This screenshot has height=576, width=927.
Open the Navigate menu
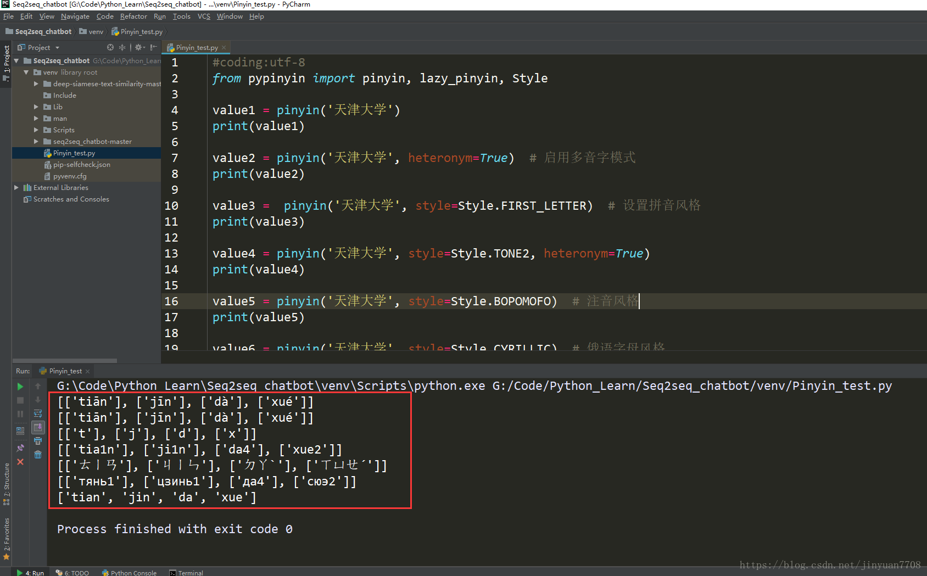(75, 16)
